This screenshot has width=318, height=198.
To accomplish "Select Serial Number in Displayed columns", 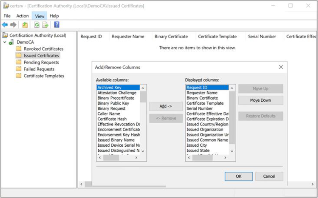I will pos(200,108).
